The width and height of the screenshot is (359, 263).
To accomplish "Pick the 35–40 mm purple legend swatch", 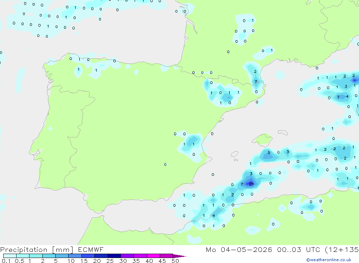I will pyautogui.click(x=140, y=256).
